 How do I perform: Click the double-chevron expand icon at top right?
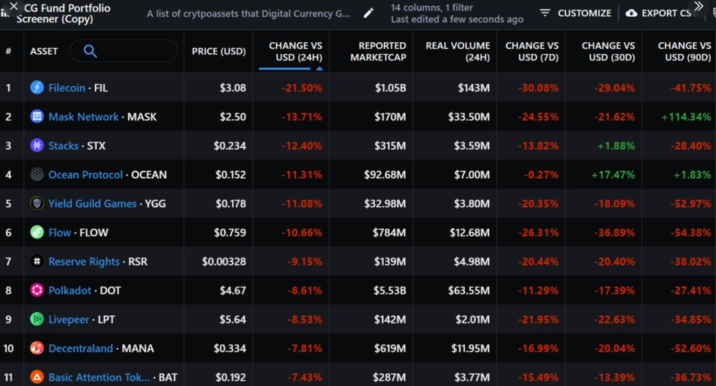698,6
